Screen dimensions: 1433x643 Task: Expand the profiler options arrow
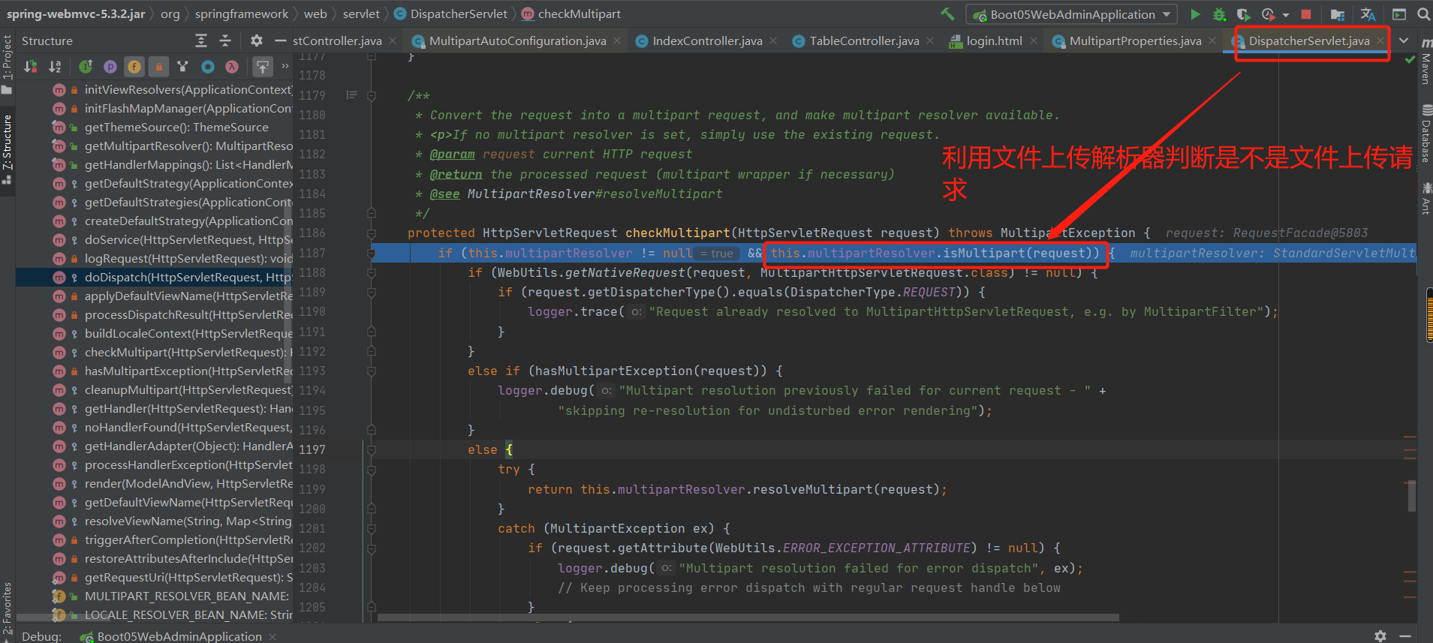pos(1286,15)
